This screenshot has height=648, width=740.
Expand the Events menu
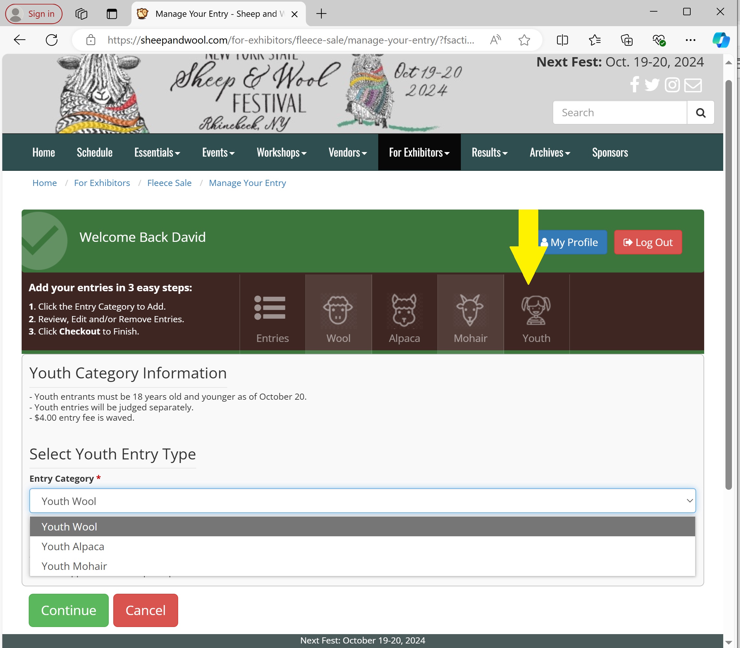point(218,152)
